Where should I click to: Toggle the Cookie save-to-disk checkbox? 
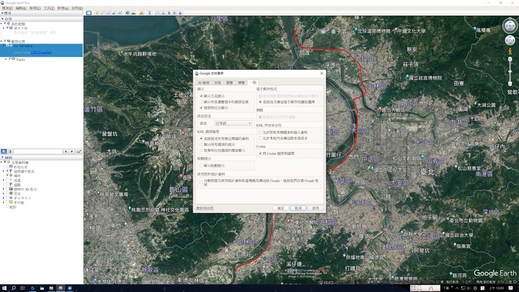coord(260,154)
